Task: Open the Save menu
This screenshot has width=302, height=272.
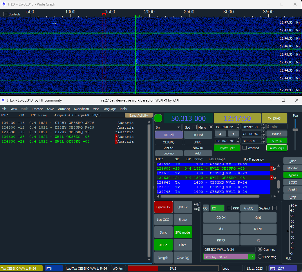Action: pyautogui.click(x=50, y=109)
